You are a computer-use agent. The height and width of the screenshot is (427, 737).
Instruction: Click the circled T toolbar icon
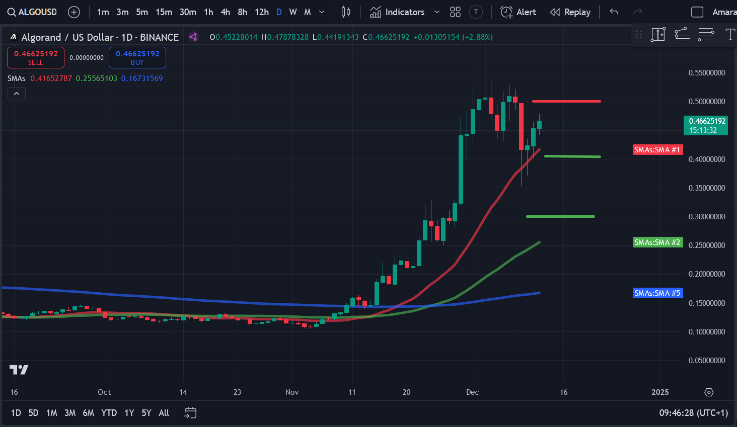point(476,12)
